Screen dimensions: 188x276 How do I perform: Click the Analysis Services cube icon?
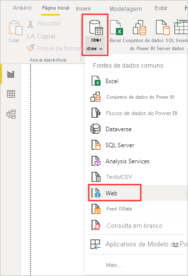point(96,161)
